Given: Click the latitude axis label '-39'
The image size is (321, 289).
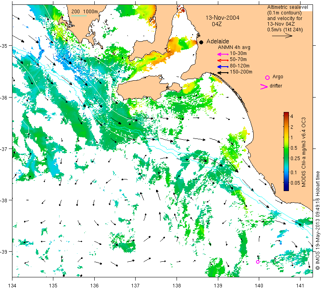Looking at the screenshot, I should tap(4, 252).
